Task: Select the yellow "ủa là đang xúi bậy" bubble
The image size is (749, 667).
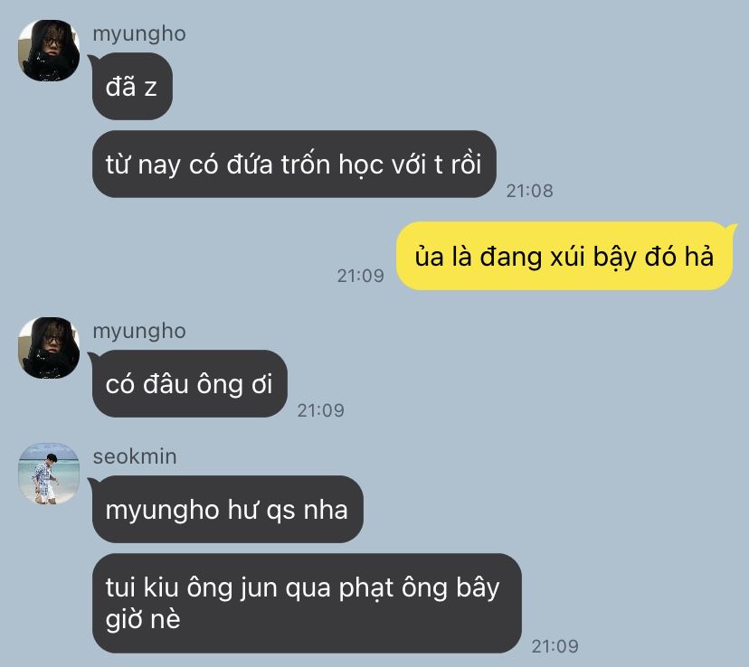Action: [x=564, y=256]
